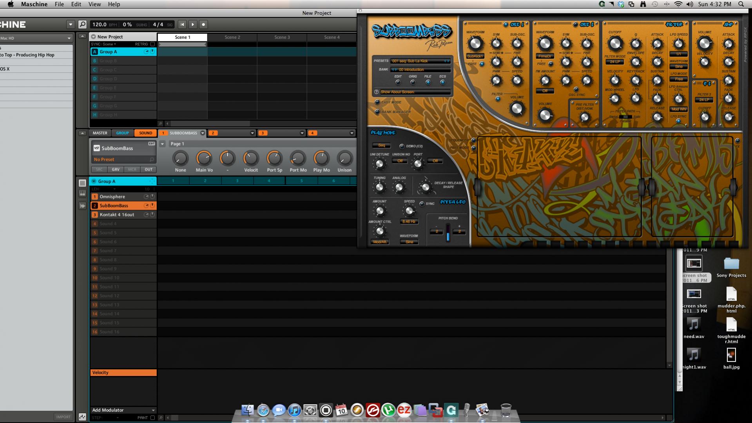Click the mixer icon at bottom left corner

[82, 417]
